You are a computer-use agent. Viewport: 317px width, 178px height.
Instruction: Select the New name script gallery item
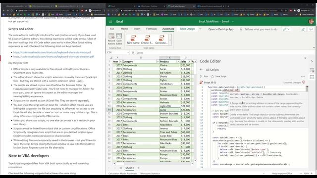[133, 40]
